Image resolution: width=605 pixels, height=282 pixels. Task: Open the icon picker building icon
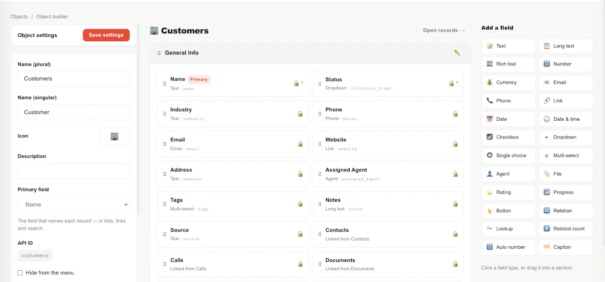(x=114, y=136)
